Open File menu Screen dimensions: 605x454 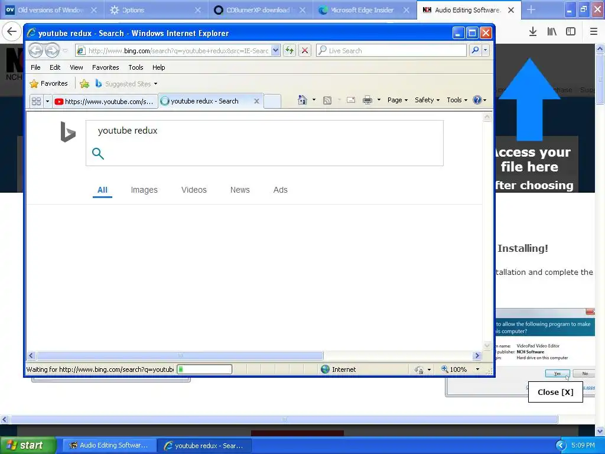click(x=35, y=67)
